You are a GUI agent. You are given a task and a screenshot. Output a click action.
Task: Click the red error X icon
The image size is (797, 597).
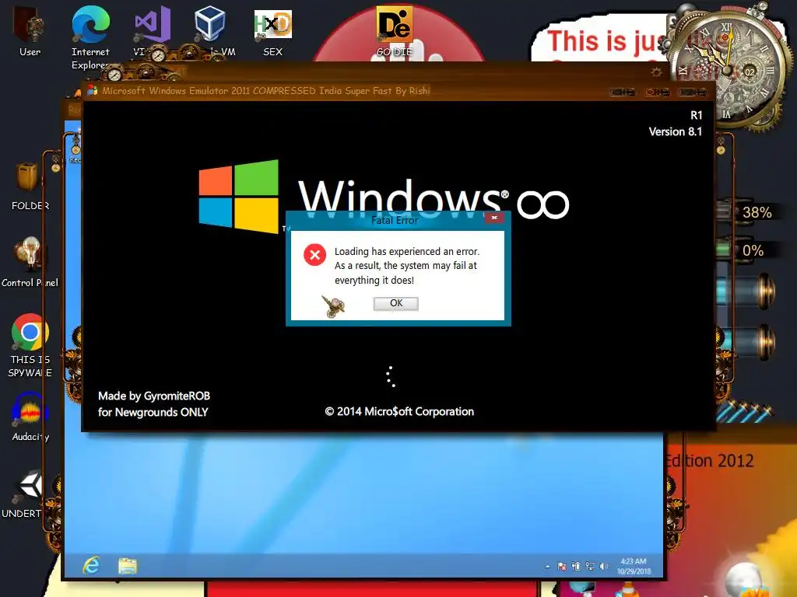coord(314,254)
